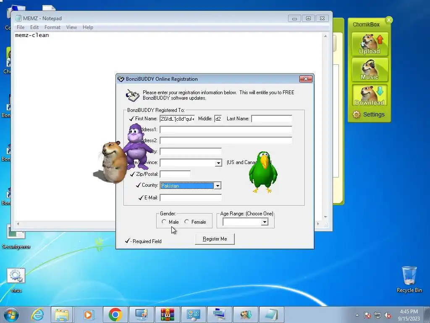This screenshot has width=430, height=323.
Task: Open Notepad View menu
Action: [x=71, y=27]
